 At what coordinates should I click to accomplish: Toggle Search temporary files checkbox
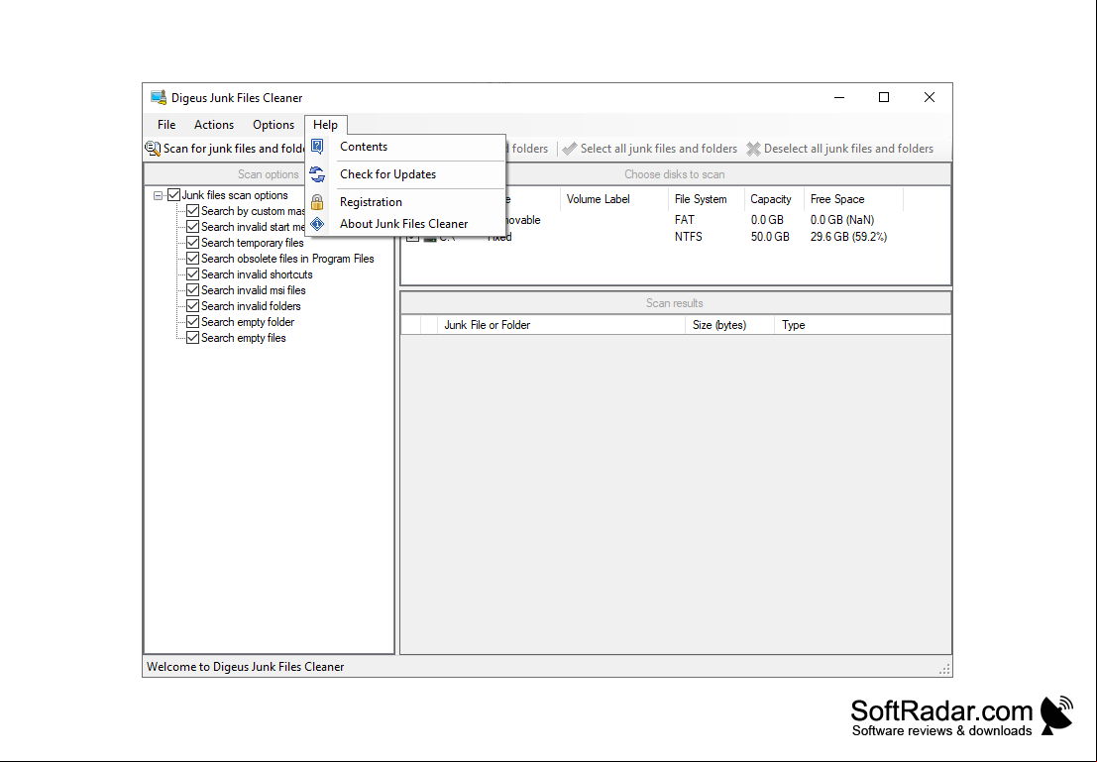click(x=192, y=243)
